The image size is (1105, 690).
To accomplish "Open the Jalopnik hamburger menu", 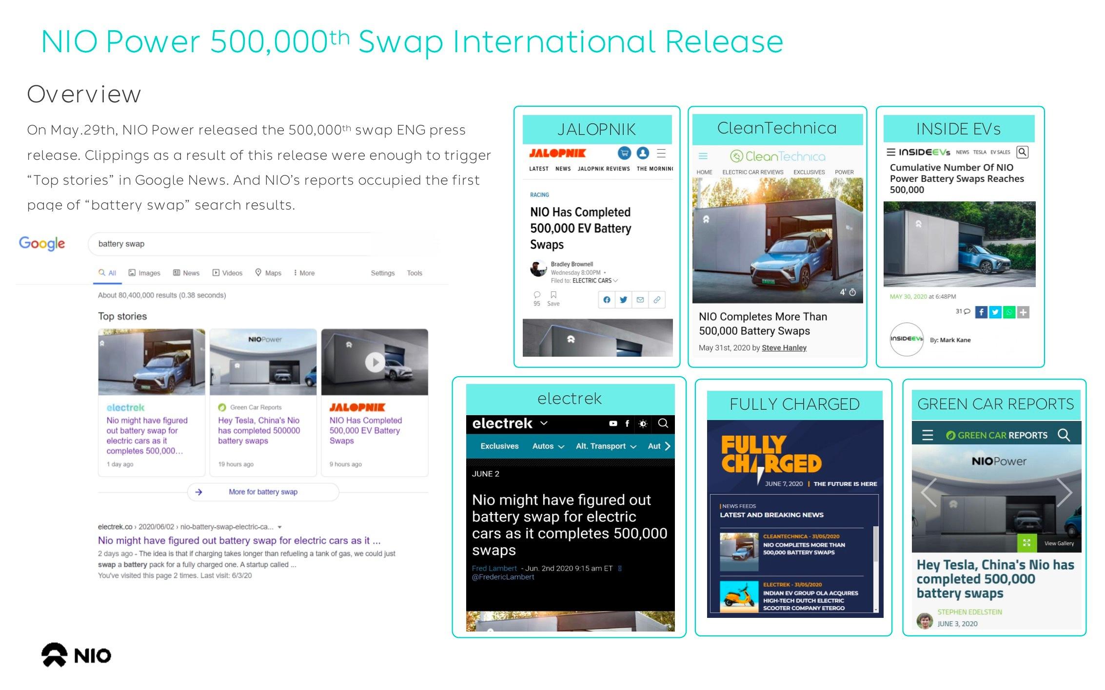I will pos(661,153).
